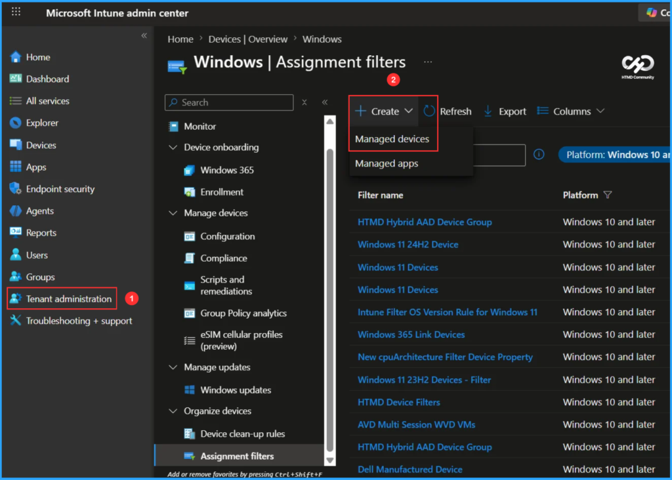This screenshot has width=672, height=480.
Task: Focus the submenu Search box
Action: (x=229, y=102)
